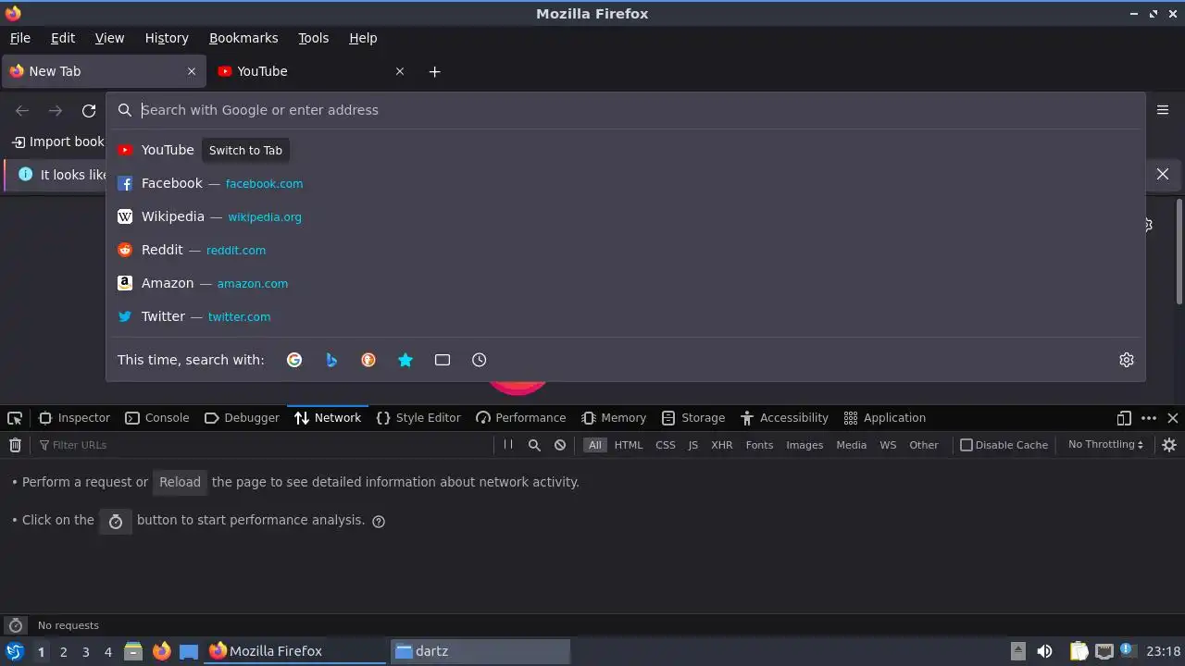Screen dimensions: 1185x666
Task: Dismiss the notification bar with X
Action: pyautogui.click(x=1163, y=174)
